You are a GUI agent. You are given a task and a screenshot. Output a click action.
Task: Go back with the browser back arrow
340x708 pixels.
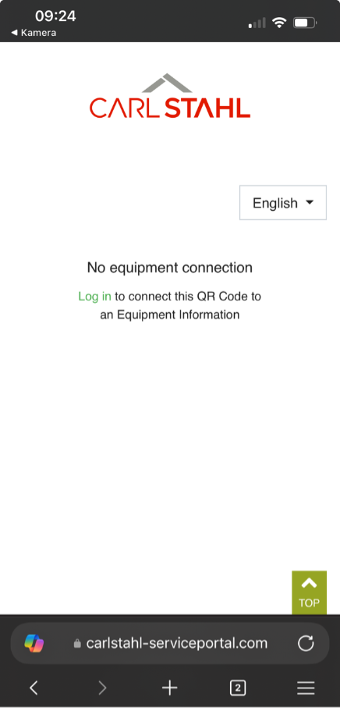(34, 688)
